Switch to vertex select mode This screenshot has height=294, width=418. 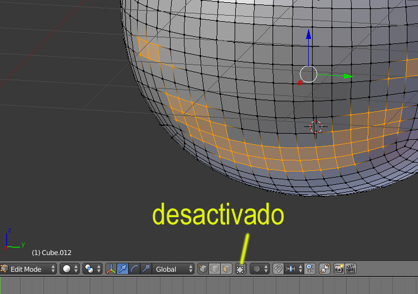point(203,269)
